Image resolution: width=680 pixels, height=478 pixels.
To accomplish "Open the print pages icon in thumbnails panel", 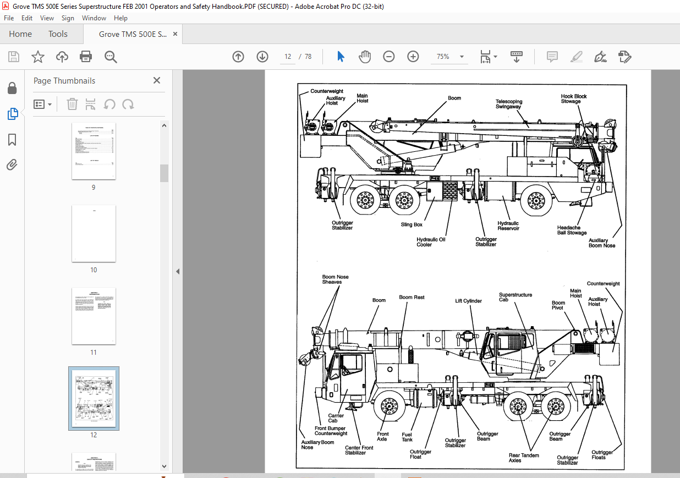I will (91, 105).
